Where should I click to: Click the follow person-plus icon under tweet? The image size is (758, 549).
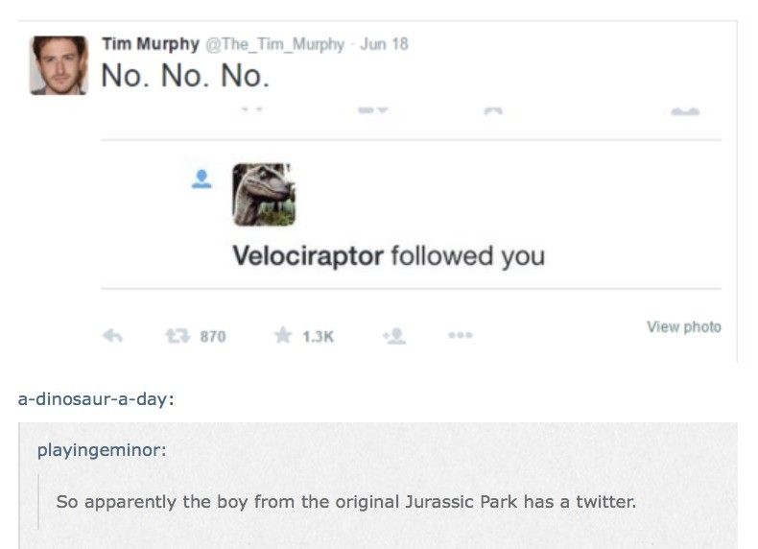(394, 336)
